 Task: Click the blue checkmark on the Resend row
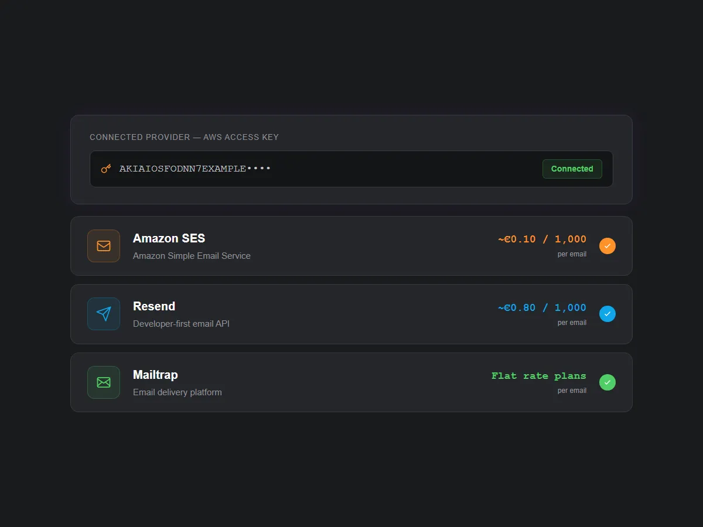pyautogui.click(x=608, y=314)
